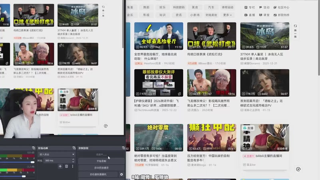The width and height of the screenshot is (320, 180).
Task: Open the 全球最危险餐厅 video thumbnail
Action: tap(158, 36)
